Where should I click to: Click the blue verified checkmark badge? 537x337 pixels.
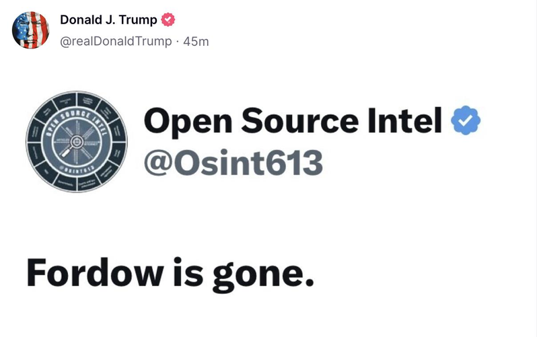tap(466, 120)
